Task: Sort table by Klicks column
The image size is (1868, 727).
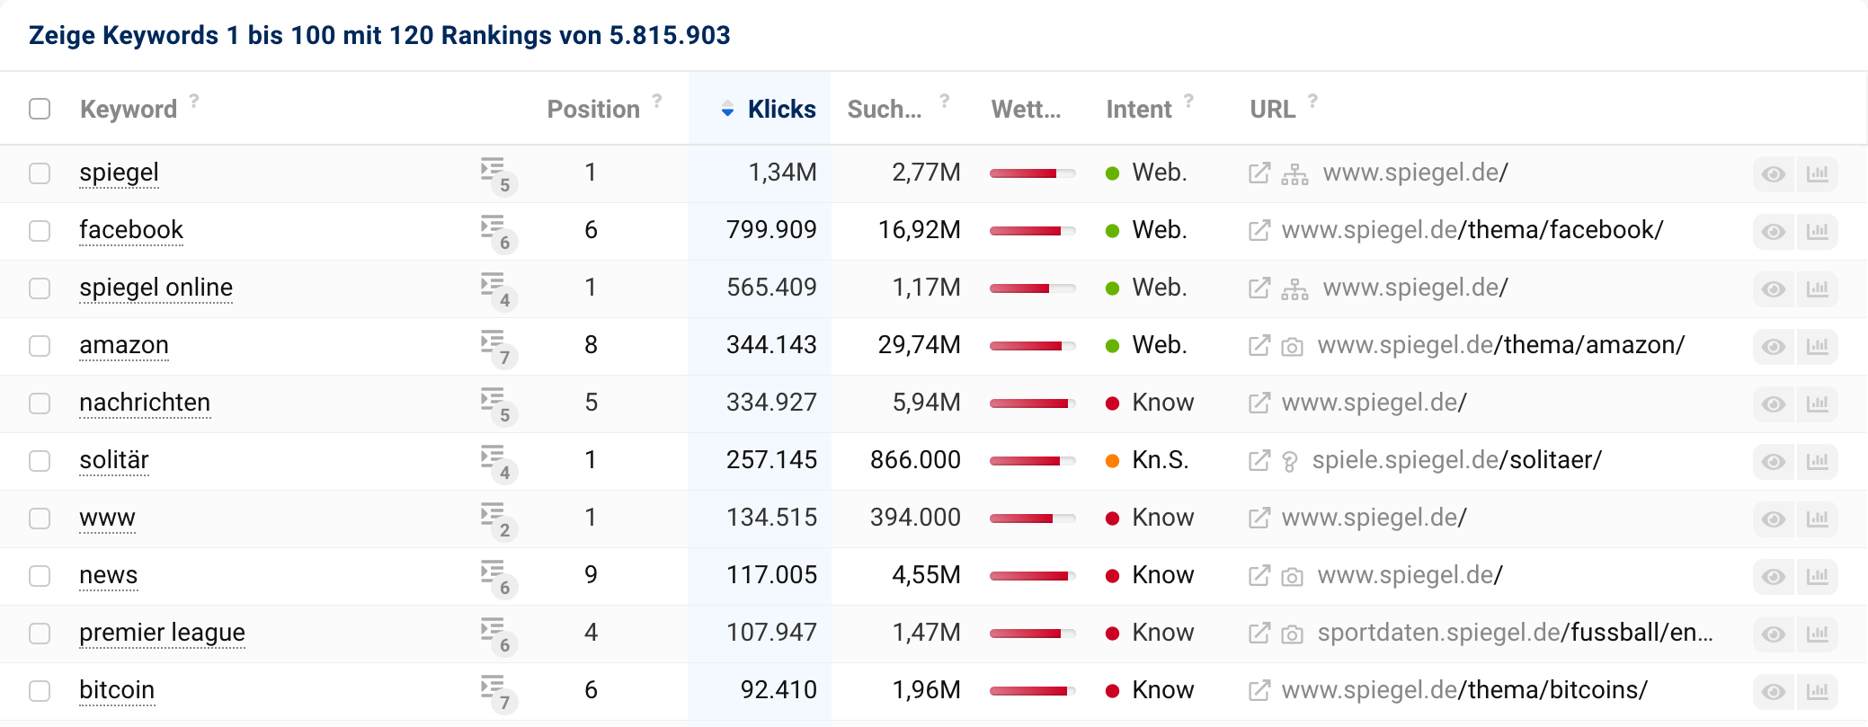Action: point(780,110)
